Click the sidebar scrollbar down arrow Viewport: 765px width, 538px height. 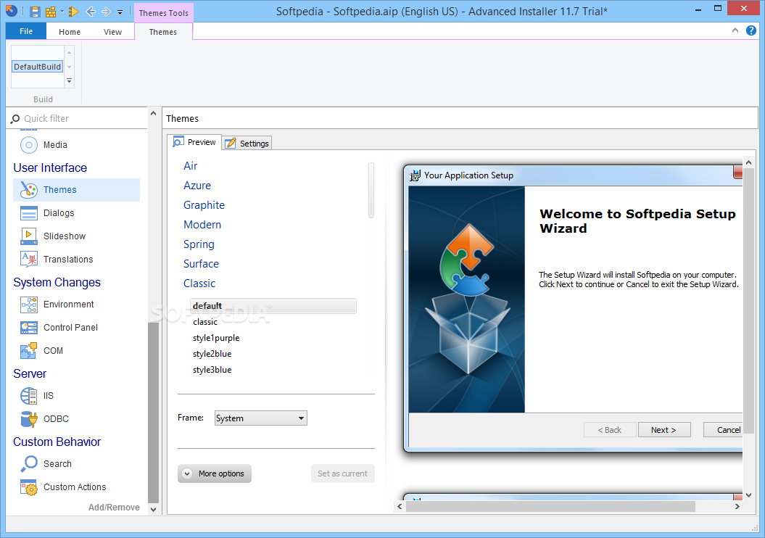[x=153, y=509]
